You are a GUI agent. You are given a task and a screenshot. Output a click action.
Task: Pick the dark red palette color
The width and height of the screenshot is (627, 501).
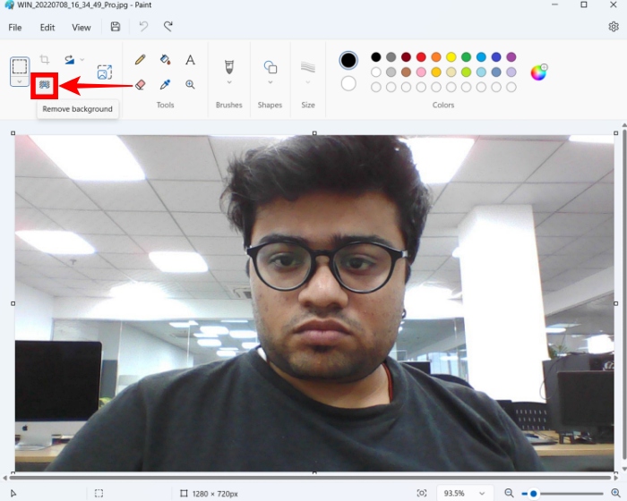click(406, 57)
